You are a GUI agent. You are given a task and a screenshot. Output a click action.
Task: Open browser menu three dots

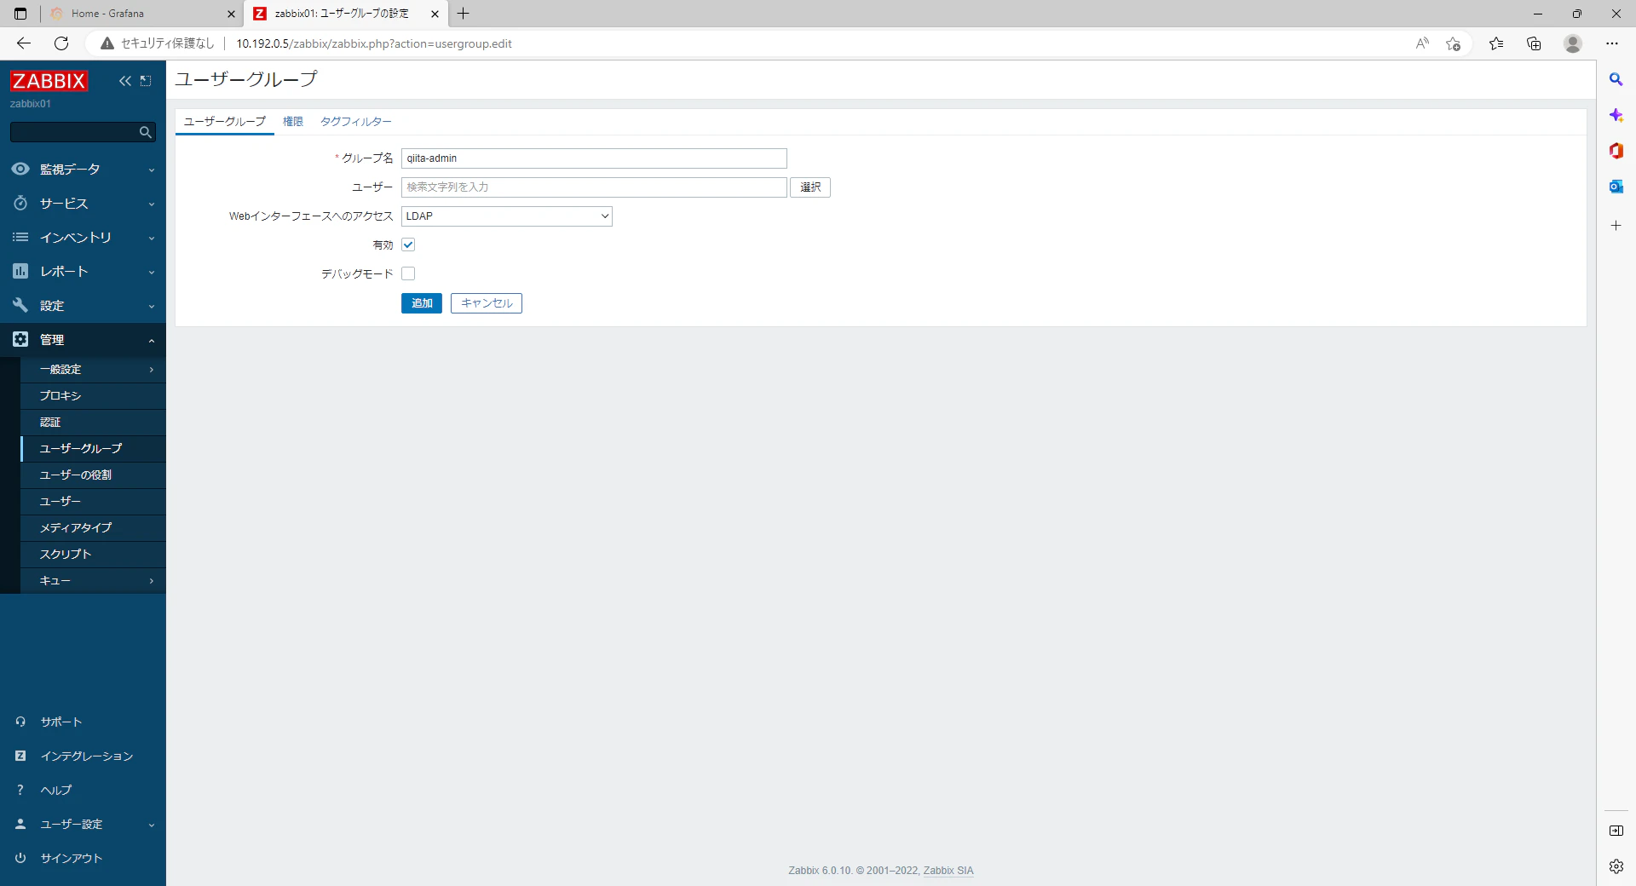coord(1612,43)
